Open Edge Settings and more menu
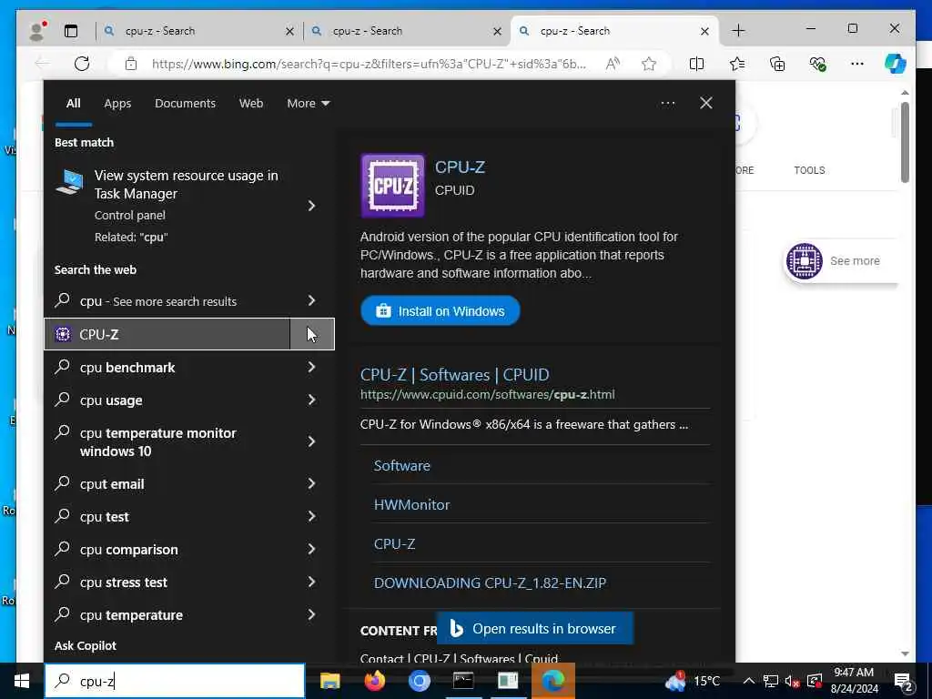Viewport: 932px width, 699px height. [857, 64]
